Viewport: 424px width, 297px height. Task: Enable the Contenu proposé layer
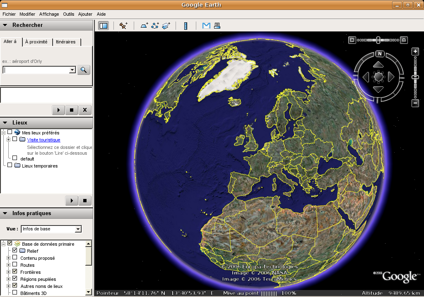(x=15, y=257)
